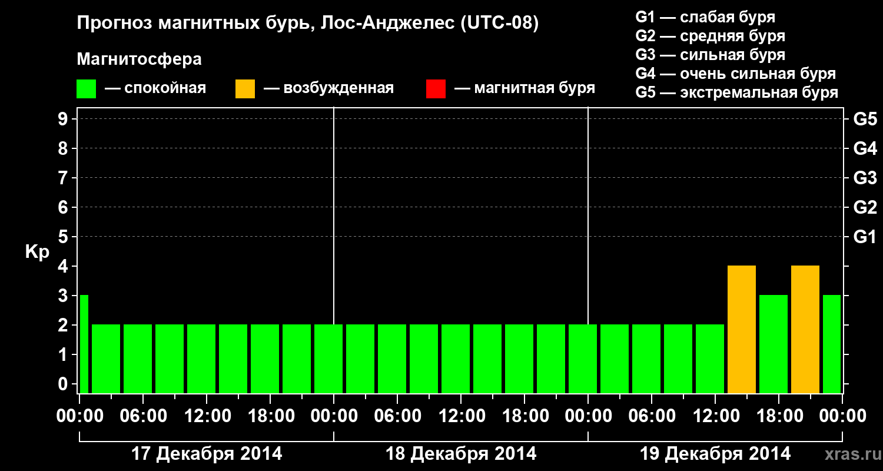
Task: Click the green Kp 3 bar between the orange bars
Action: pos(774,344)
